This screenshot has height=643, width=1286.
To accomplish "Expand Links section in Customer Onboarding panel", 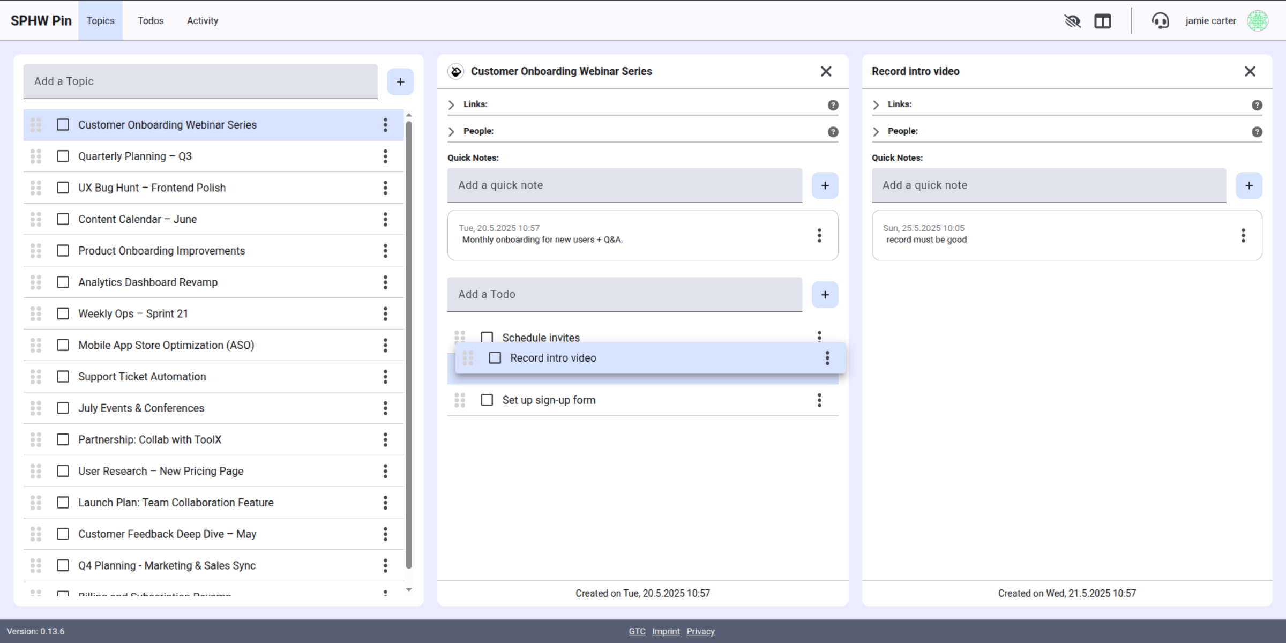I will (452, 104).
